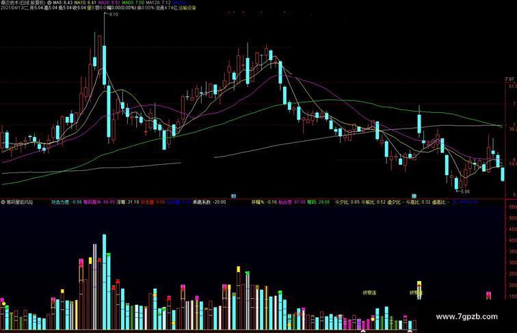Click the 今夕比: 0.85 value
517x333 pixels.
click(x=347, y=202)
